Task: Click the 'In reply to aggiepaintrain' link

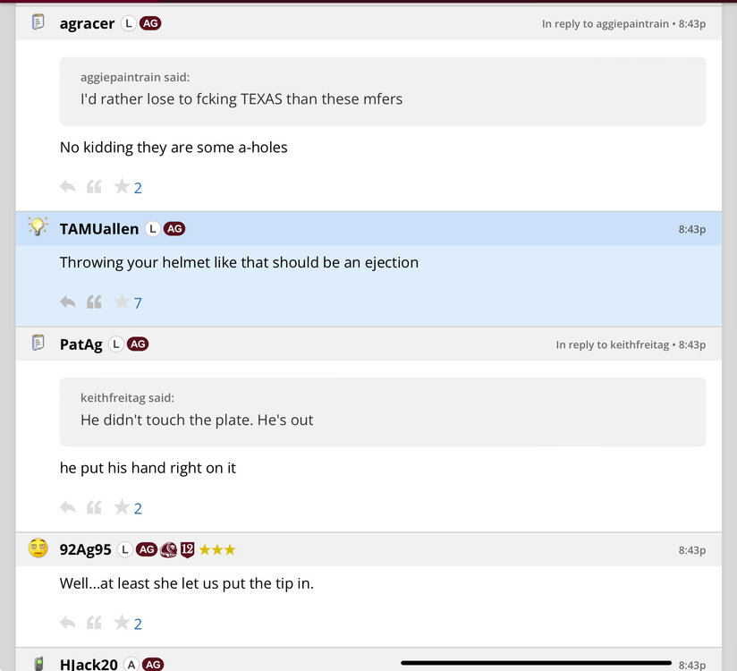Action: coord(605,24)
